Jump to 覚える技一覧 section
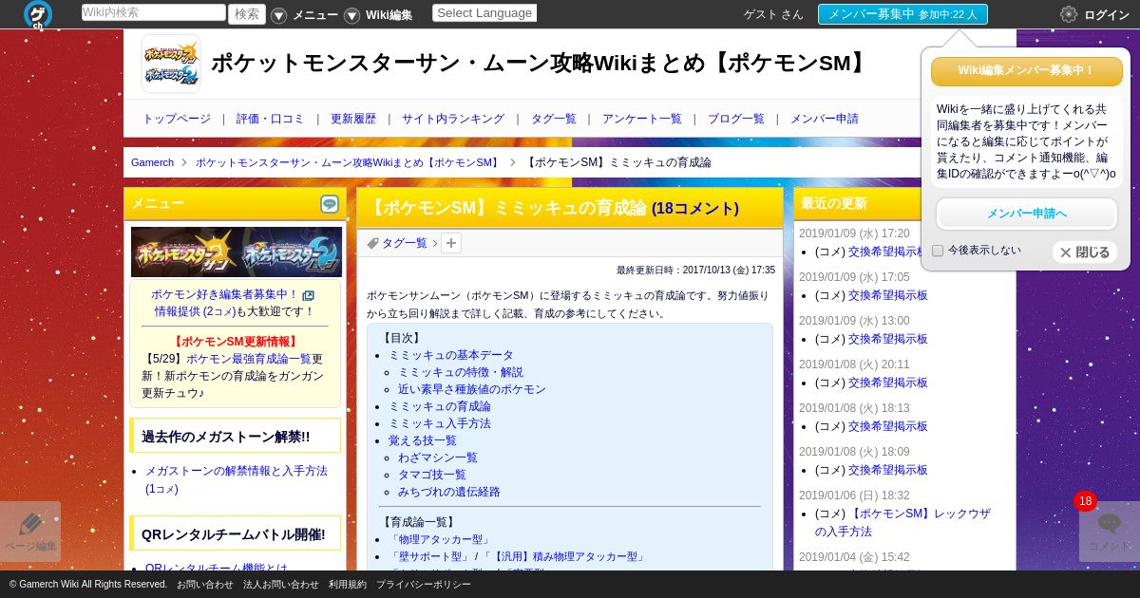Viewport: 1140px width, 598px height. 423,440
